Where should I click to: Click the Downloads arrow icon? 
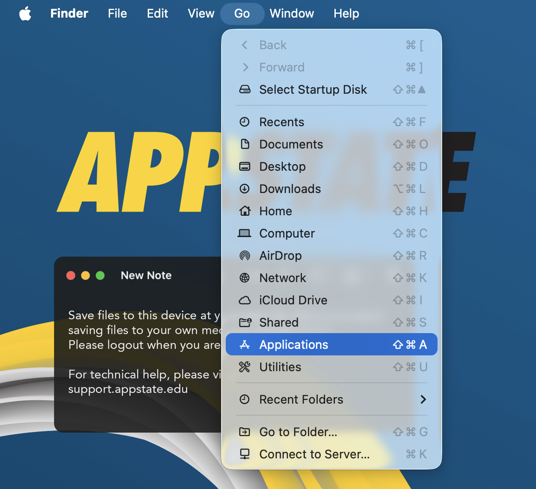(x=244, y=188)
